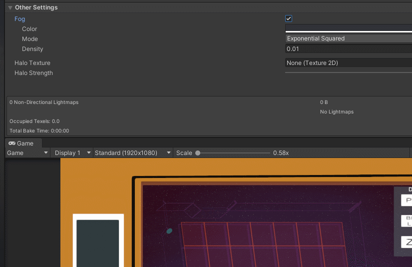Click the gamepad icon on Game tab
Screen dimensions: 412x267
point(12,143)
